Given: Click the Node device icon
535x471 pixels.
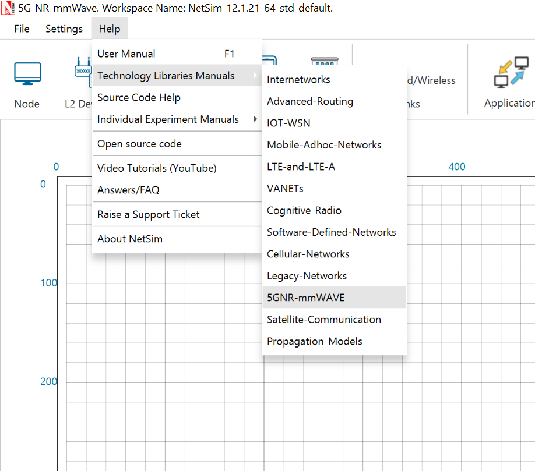Looking at the screenshot, I should point(27,73).
